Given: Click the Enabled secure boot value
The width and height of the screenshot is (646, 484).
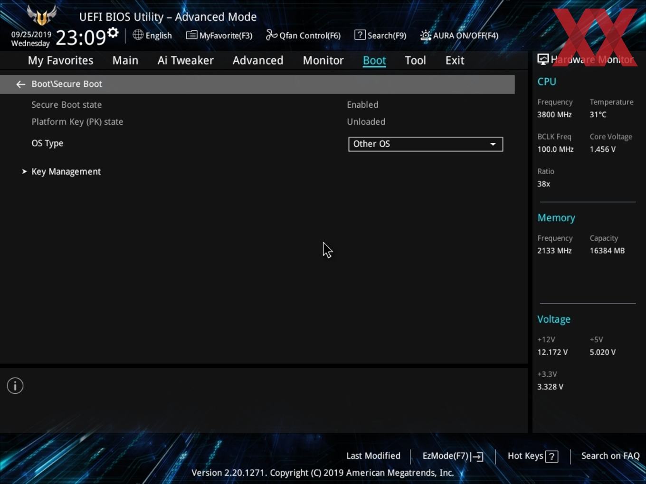Looking at the screenshot, I should pos(362,104).
